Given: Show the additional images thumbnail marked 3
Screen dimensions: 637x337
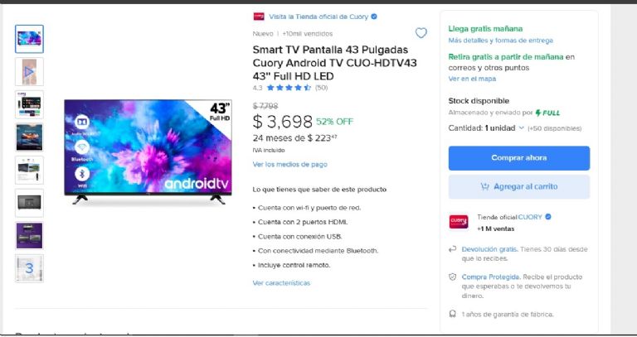Looking at the screenshot, I should click(29, 268).
